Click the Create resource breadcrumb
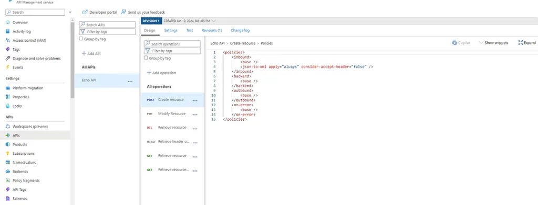Viewport: 538px width, 205px height. [243, 43]
